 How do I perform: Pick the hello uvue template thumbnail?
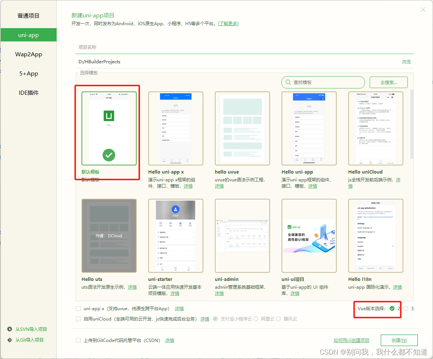[242, 128]
